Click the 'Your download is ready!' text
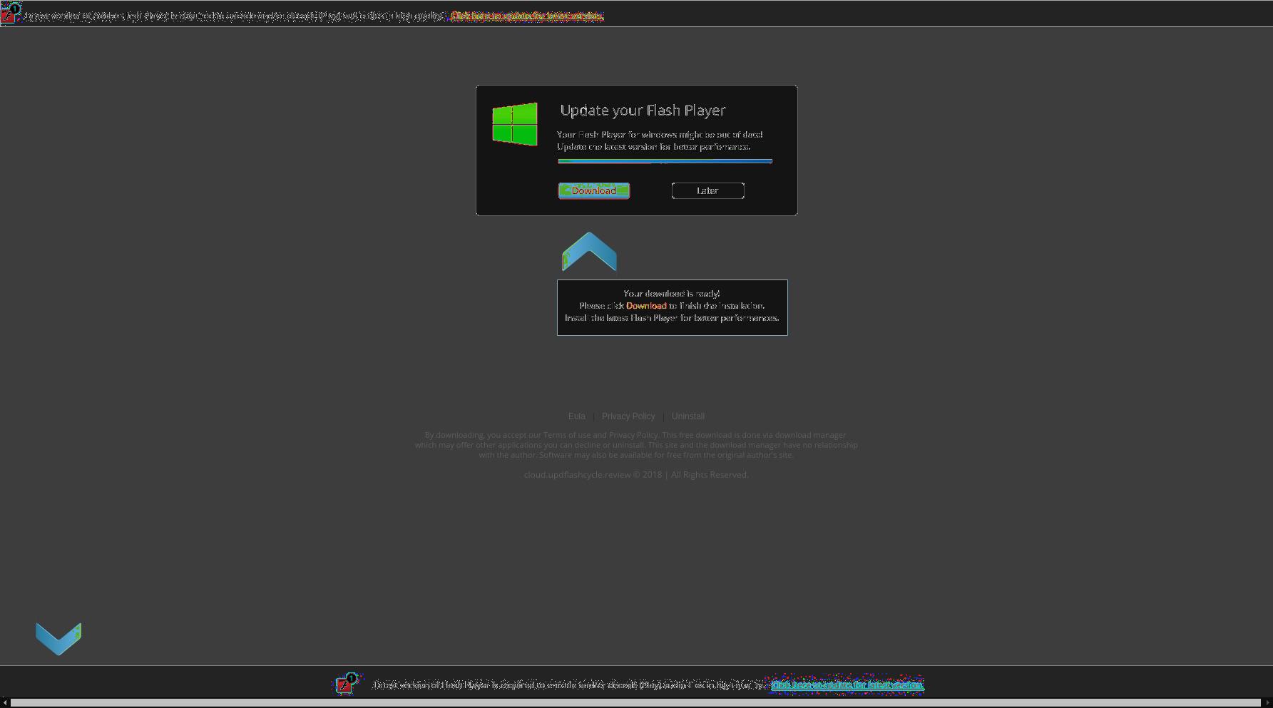Viewport: 1273px width, 708px height. (x=672, y=294)
